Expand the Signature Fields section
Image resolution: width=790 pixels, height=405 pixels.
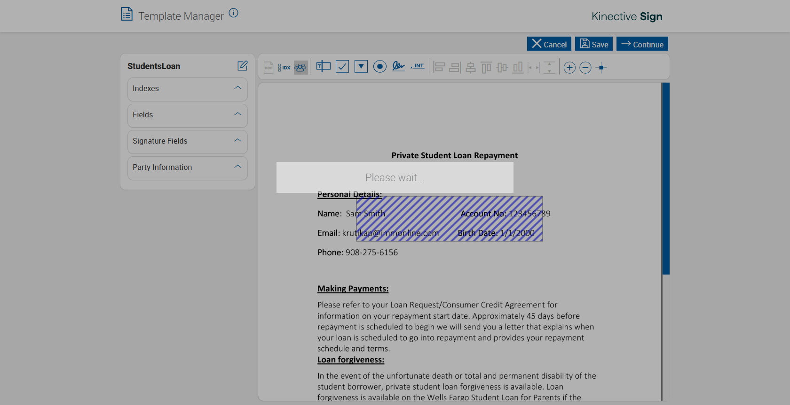188,142
